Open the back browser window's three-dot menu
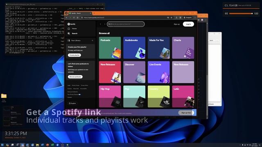262x147 pixels. pyautogui.click(x=206, y=20)
